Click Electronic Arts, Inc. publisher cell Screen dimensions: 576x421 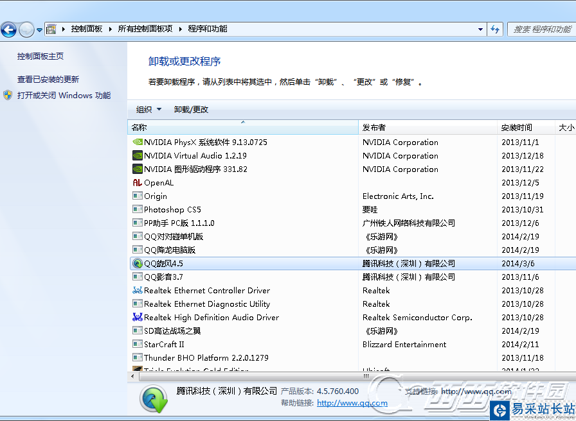(x=398, y=196)
